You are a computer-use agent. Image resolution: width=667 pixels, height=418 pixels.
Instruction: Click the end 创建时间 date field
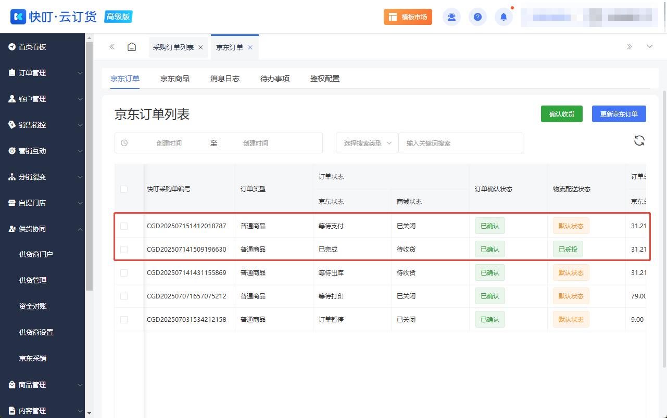pos(256,143)
